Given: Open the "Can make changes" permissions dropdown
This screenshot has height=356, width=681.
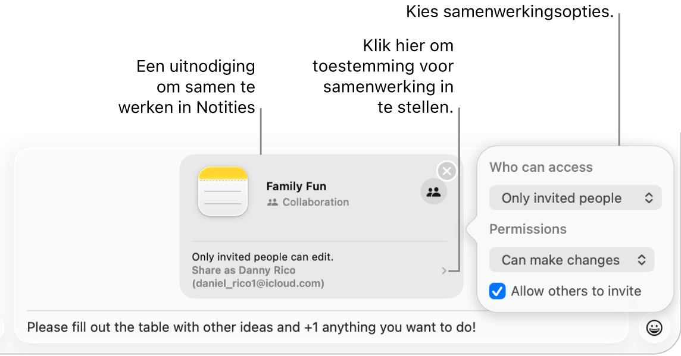Looking at the screenshot, I should (571, 260).
